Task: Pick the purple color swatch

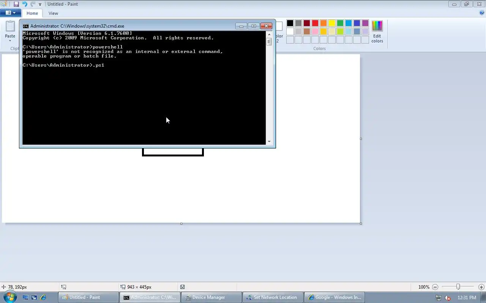Action: [x=365, y=23]
